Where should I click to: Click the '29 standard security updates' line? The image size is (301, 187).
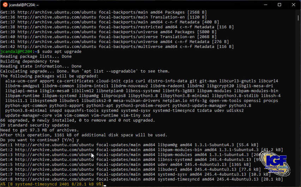click(x=35, y=125)
